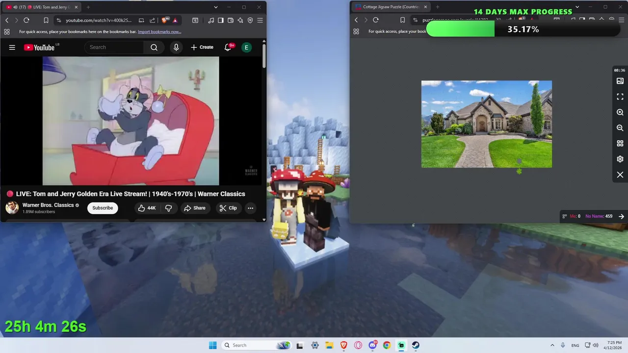
Task: Click the YouTube page vertical scrollbar
Action: [264, 56]
